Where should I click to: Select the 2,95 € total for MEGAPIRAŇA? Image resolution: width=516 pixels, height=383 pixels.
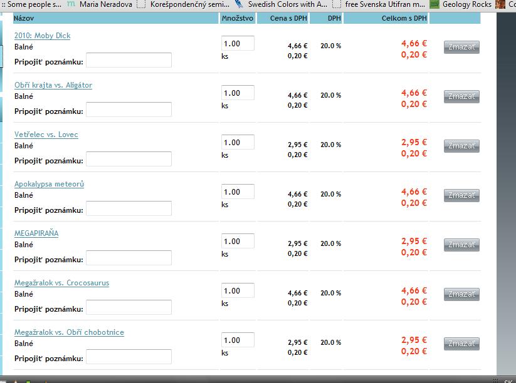414,241
